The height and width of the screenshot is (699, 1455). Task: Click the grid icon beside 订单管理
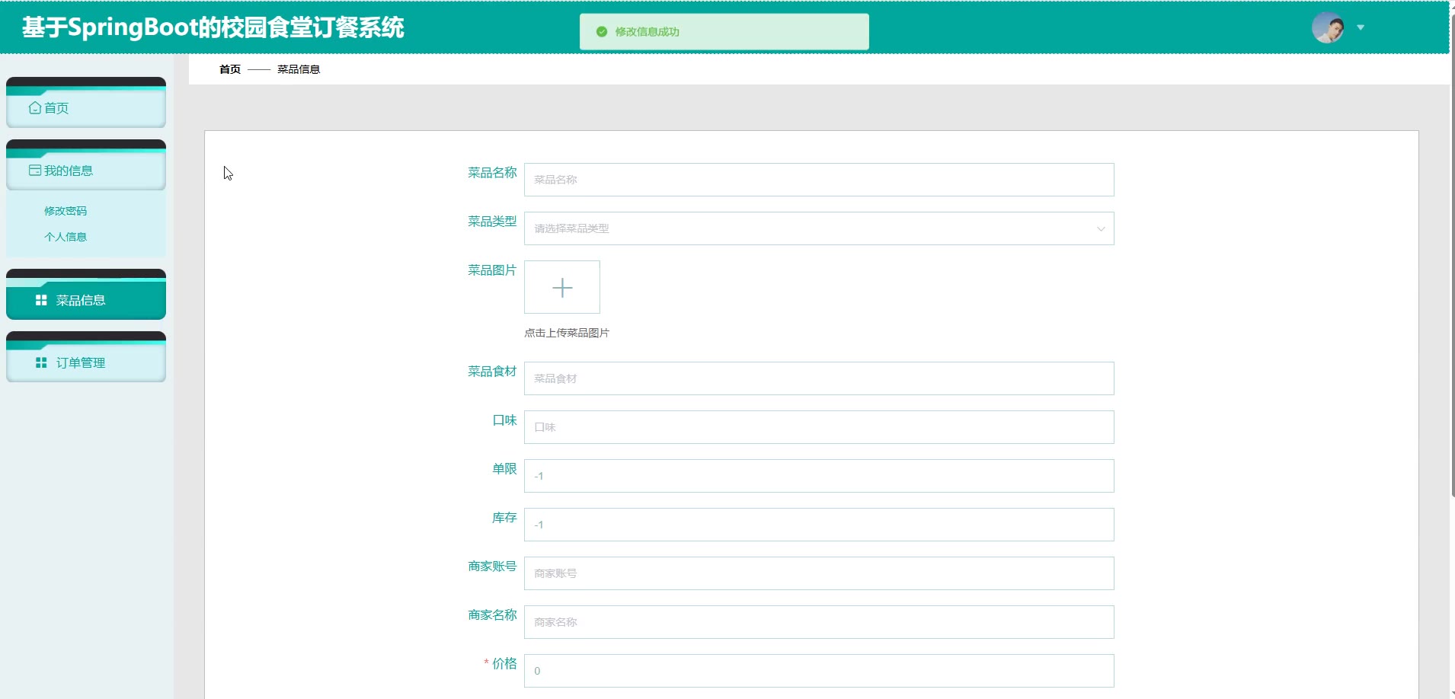pyautogui.click(x=41, y=362)
